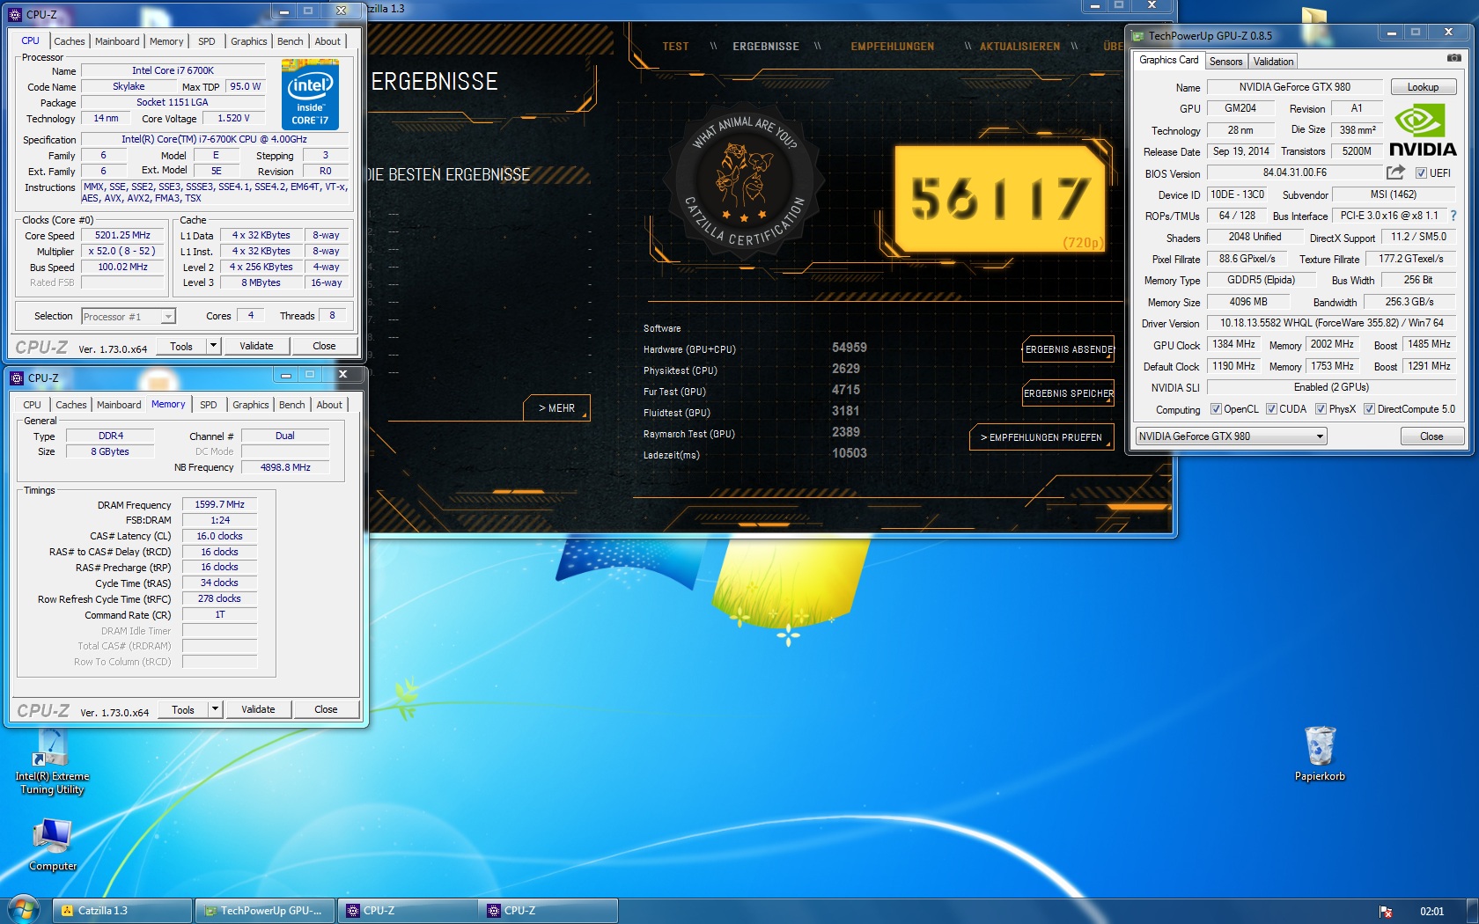Click the Driver Version field in GPU-Z
Image resolution: width=1479 pixels, height=924 pixels.
pos(1331,323)
